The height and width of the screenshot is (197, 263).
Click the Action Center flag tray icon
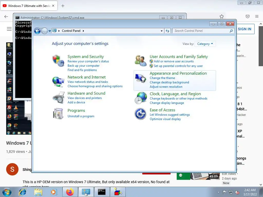click(224, 192)
